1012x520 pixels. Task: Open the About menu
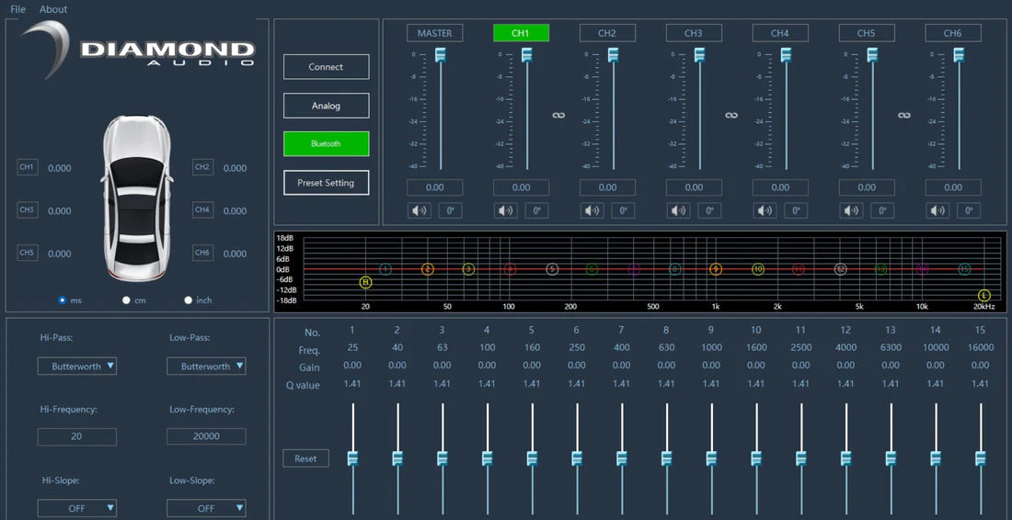tap(53, 9)
